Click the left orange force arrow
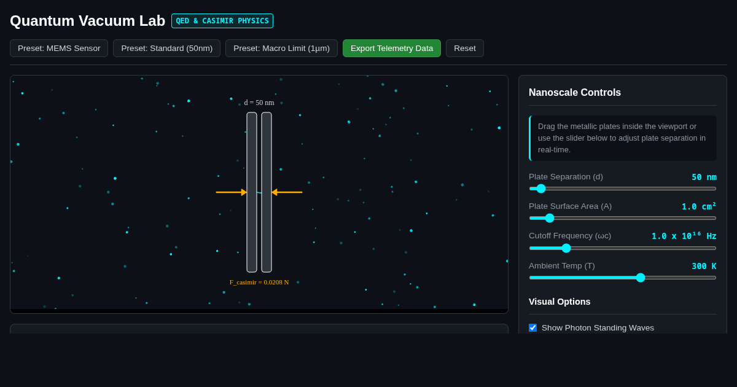Viewport: 737px width, 387px height. point(232,192)
